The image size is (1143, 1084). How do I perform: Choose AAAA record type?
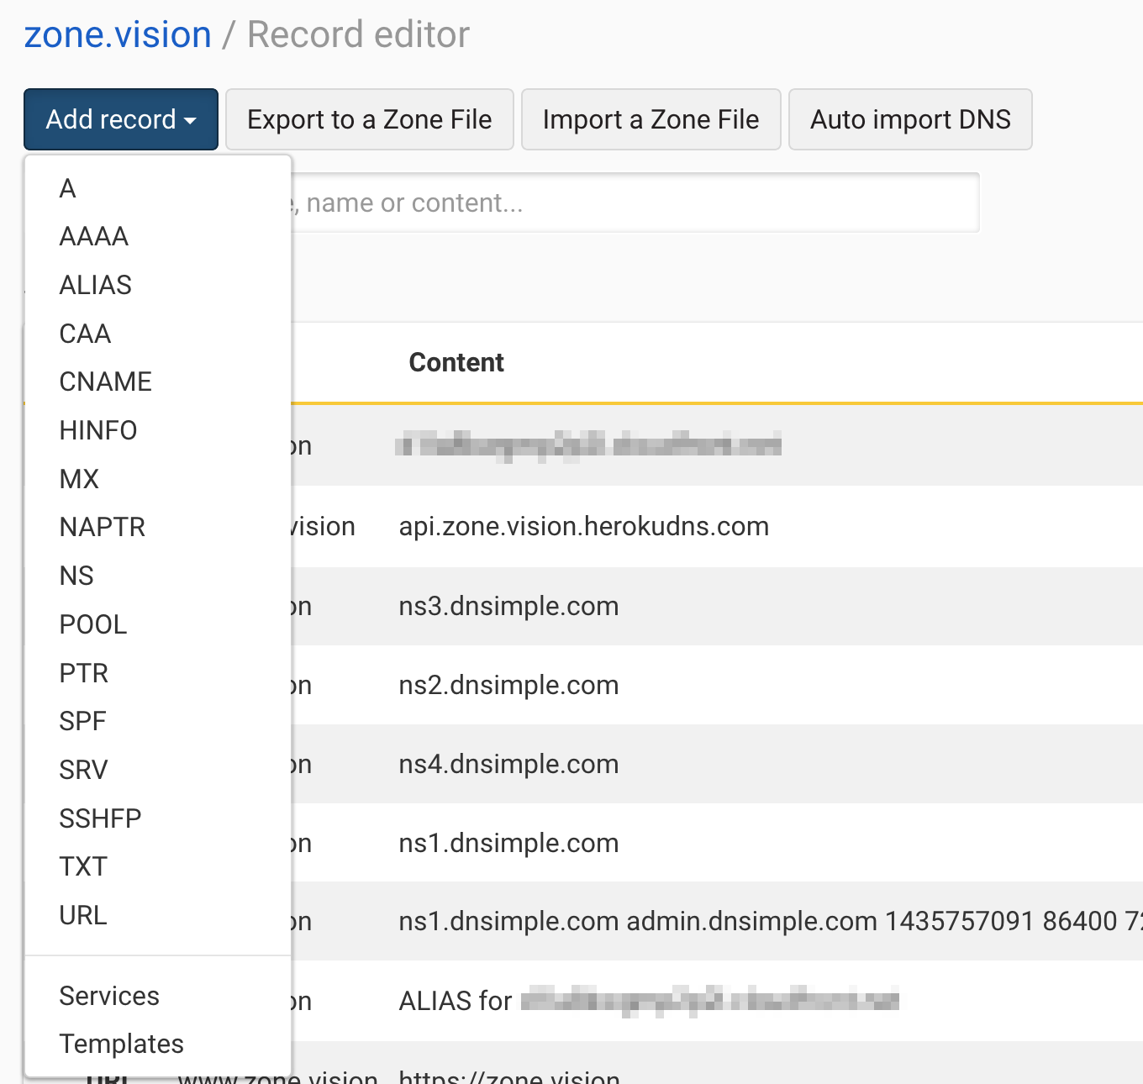[x=94, y=237]
